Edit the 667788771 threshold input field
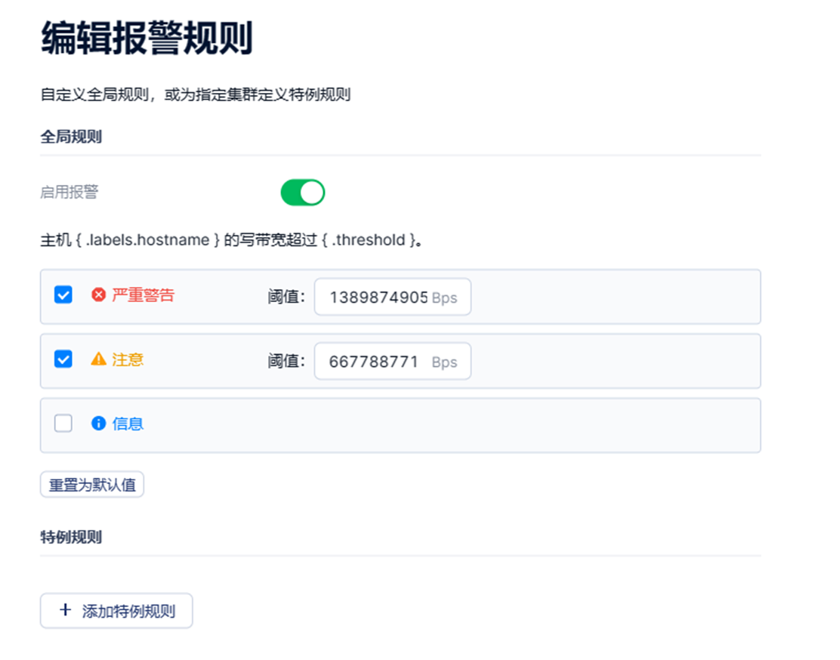 click(393, 361)
